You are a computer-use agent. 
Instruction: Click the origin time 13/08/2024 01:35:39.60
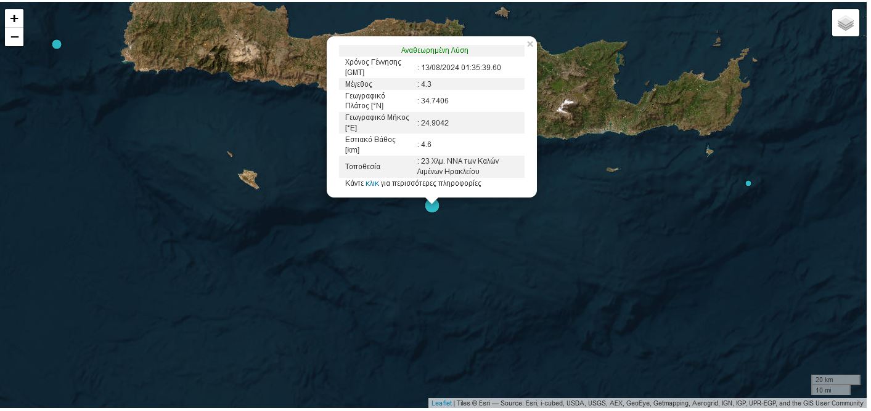coord(460,68)
